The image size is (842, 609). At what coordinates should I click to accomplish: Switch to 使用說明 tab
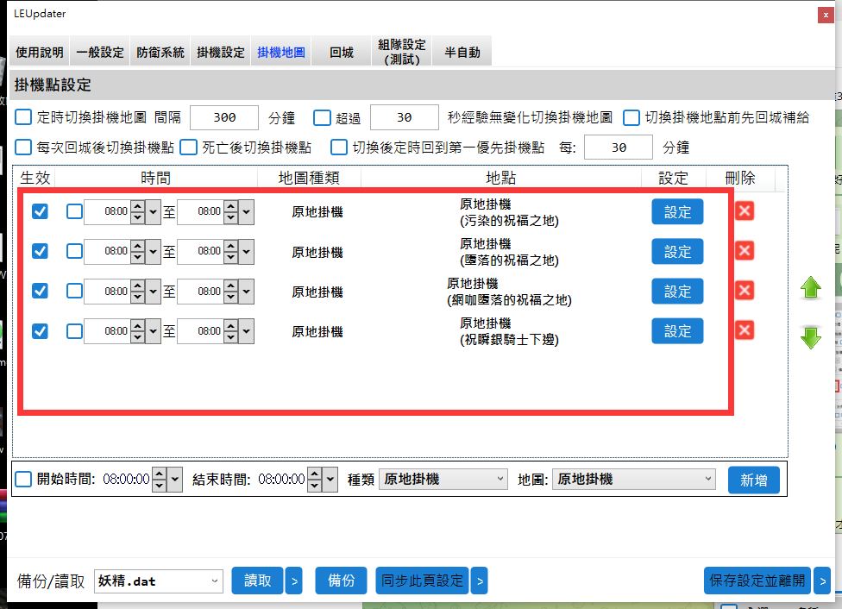[x=39, y=52]
